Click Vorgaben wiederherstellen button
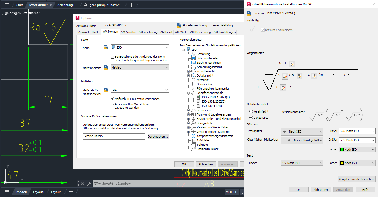Image resolution: width=378 pixels, height=197 pixels. click(356, 179)
